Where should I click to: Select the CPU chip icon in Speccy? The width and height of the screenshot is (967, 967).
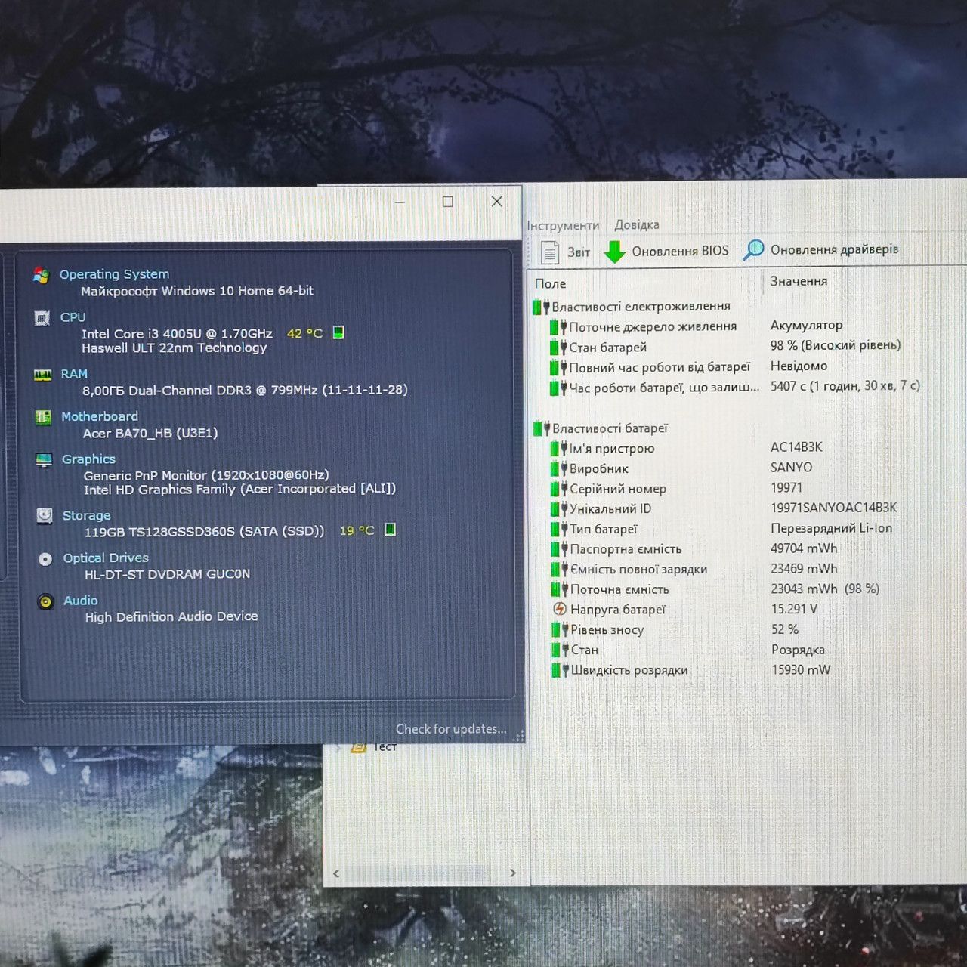pyautogui.click(x=42, y=318)
